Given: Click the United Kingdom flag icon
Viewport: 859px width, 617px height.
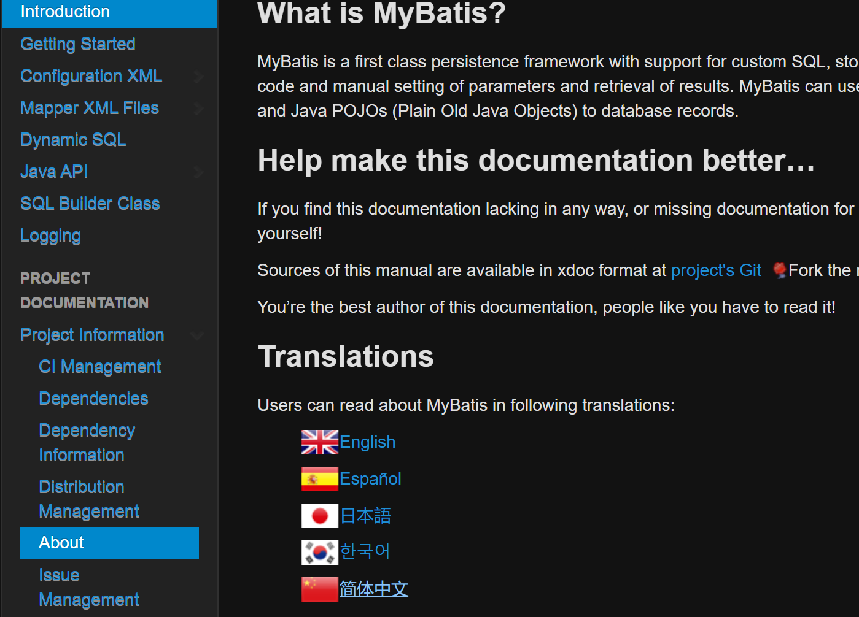Looking at the screenshot, I should pyautogui.click(x=319, y=442).
